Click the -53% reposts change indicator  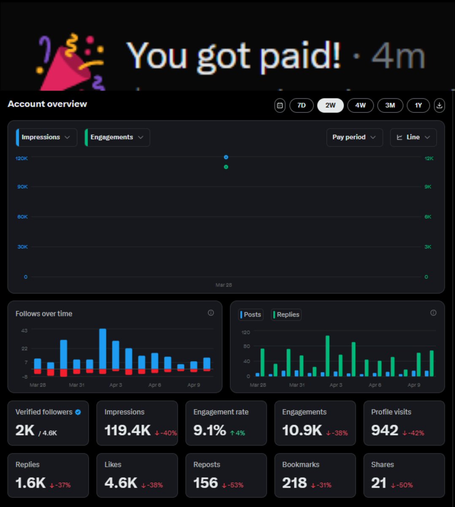point(233,485)
